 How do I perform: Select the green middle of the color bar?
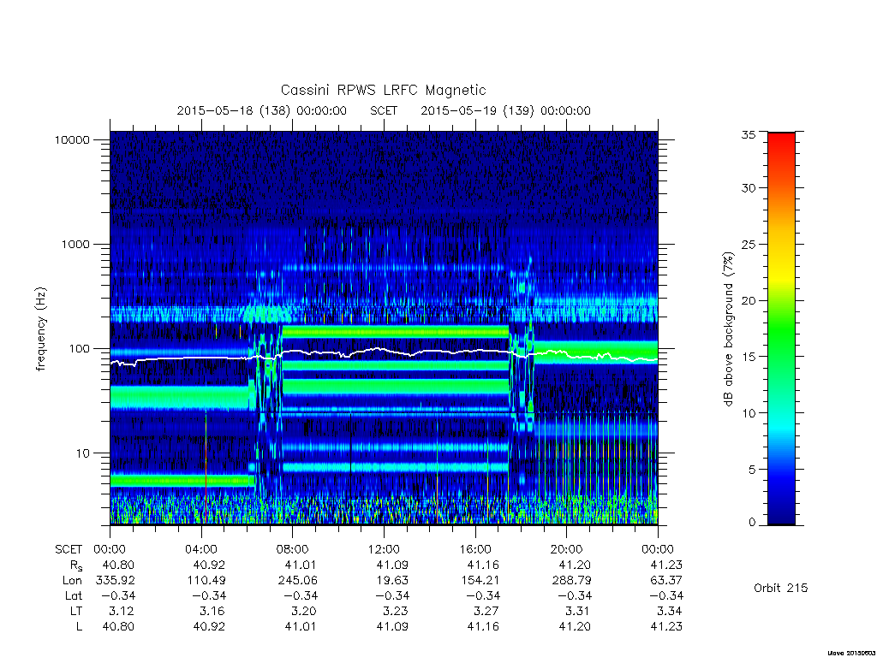point(781,335)
